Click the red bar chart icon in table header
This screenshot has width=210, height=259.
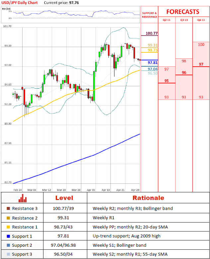(x=23, y=198)
